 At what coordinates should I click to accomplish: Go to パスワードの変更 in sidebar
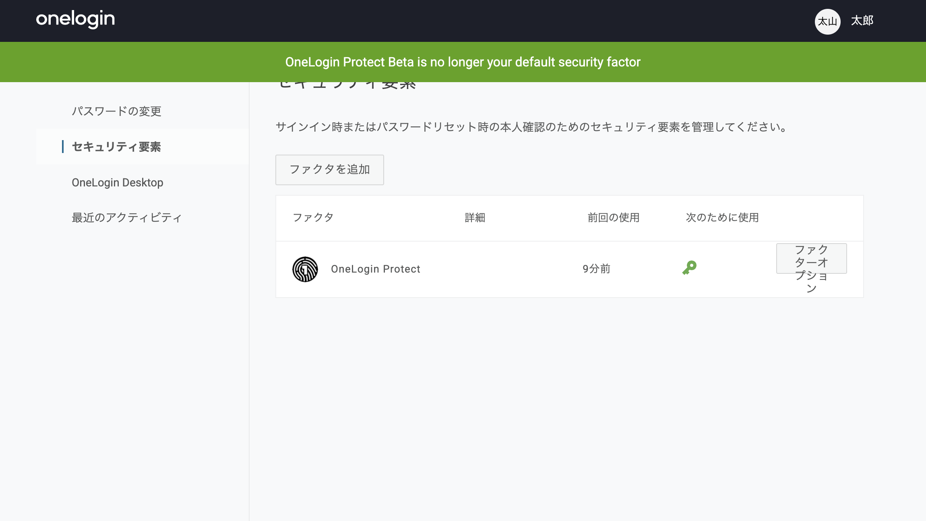coord(116,111)
